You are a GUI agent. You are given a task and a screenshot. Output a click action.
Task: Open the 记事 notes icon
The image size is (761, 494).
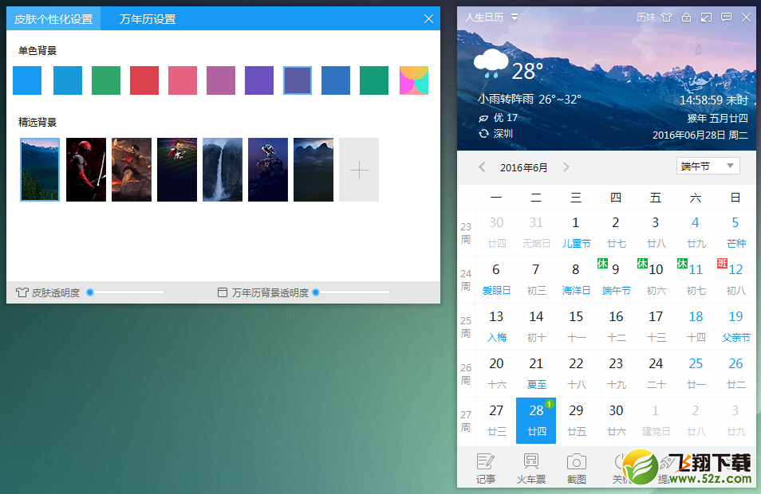[485, 469]
